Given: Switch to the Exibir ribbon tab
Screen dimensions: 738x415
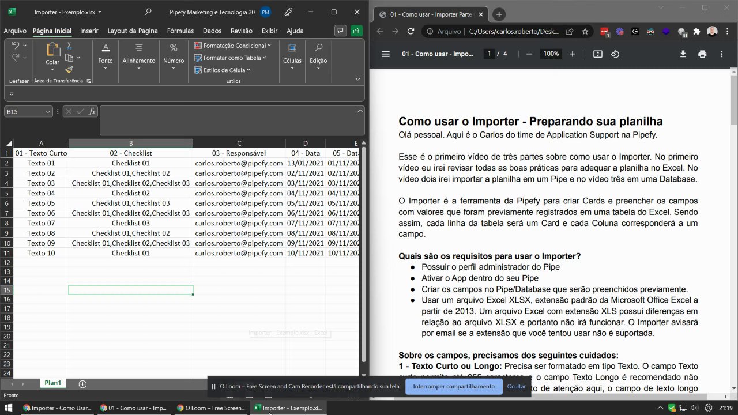Looking at the screenshot, I should (269, 31).
